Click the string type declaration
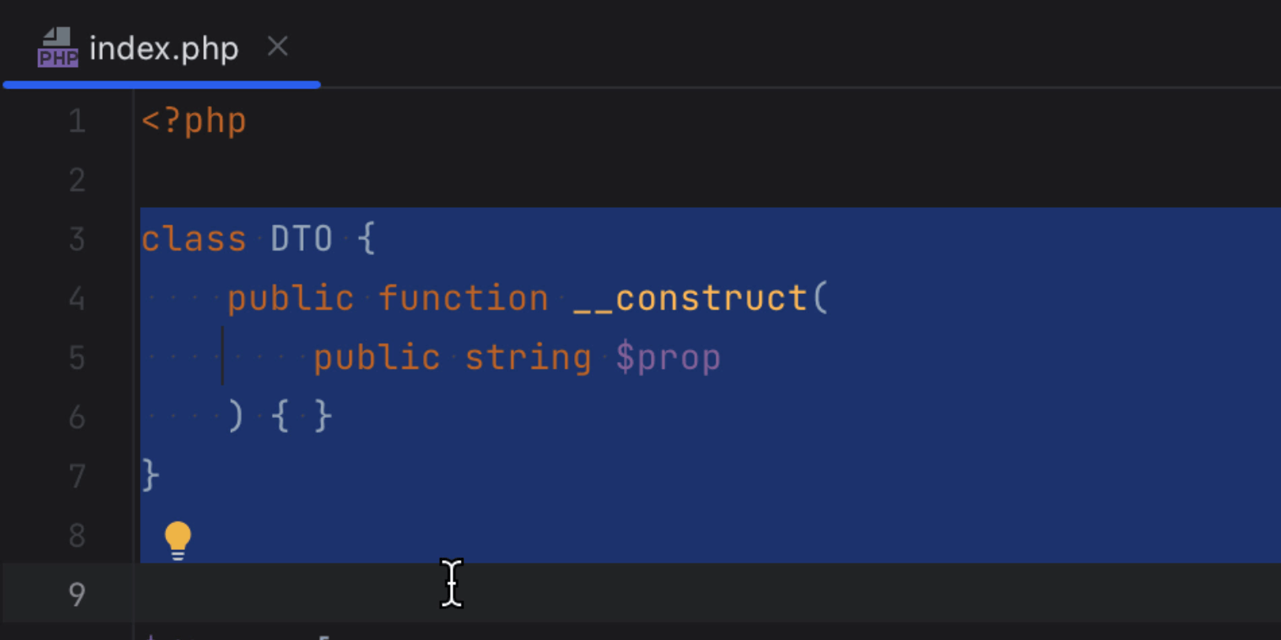 click(x=527, y=358)
